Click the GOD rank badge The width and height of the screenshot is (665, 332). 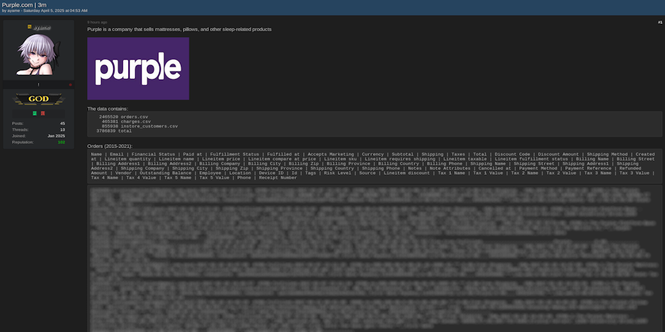[38, 100]
